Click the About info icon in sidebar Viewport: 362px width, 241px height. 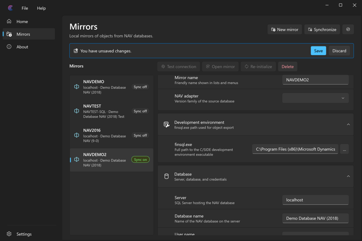pos(9,46)
